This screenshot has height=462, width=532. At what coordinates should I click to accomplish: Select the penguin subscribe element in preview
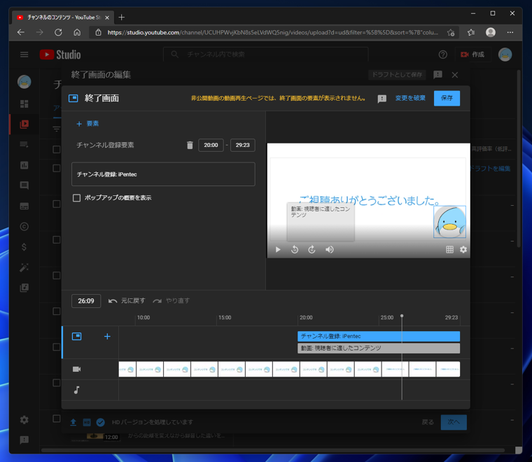(449, 222)
